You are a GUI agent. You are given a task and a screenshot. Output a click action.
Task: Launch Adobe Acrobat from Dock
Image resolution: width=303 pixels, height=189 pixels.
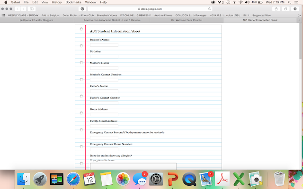(222, 179)
